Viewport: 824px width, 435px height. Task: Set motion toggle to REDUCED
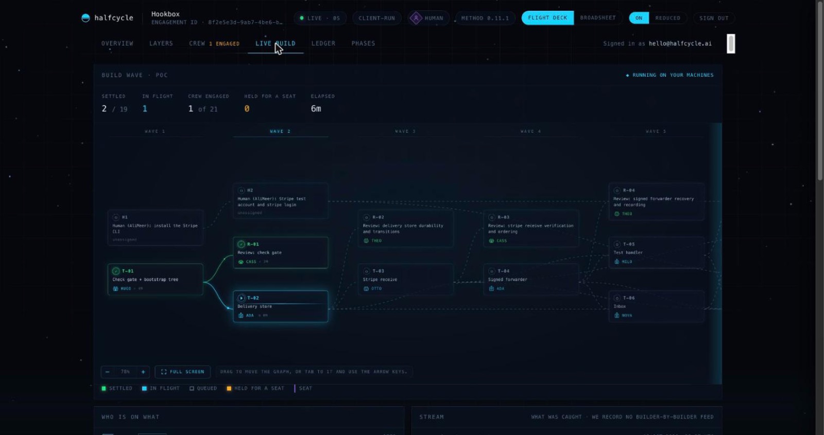pyautogui.click(x=667, y=18)
